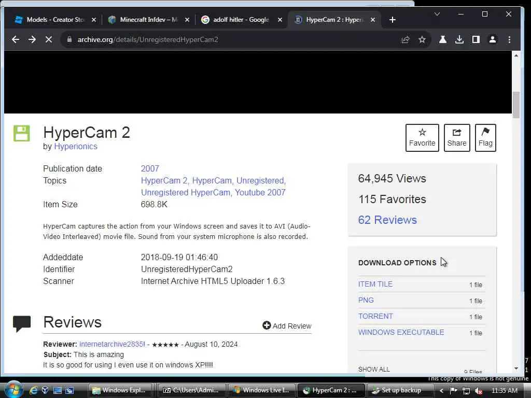Close the HyperCam 2 tab

(x=373, y=20)
